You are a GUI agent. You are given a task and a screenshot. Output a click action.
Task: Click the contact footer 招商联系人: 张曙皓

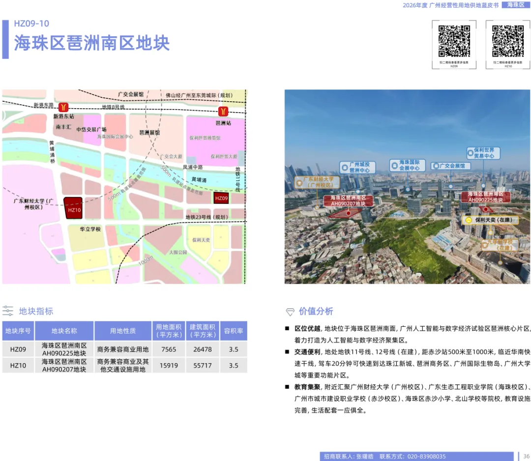[x=349, y=456]
